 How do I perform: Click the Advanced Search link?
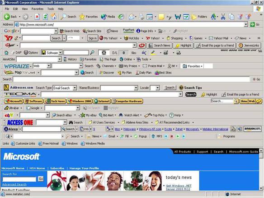pyautogui.click(x=14, y=184)
